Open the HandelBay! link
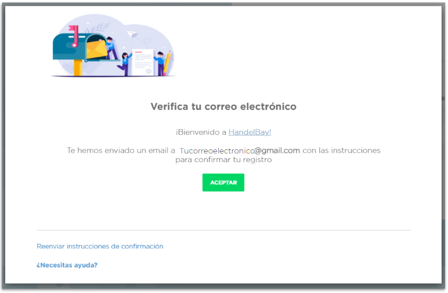This screenshot has height=293, width=448. point(250,132)
